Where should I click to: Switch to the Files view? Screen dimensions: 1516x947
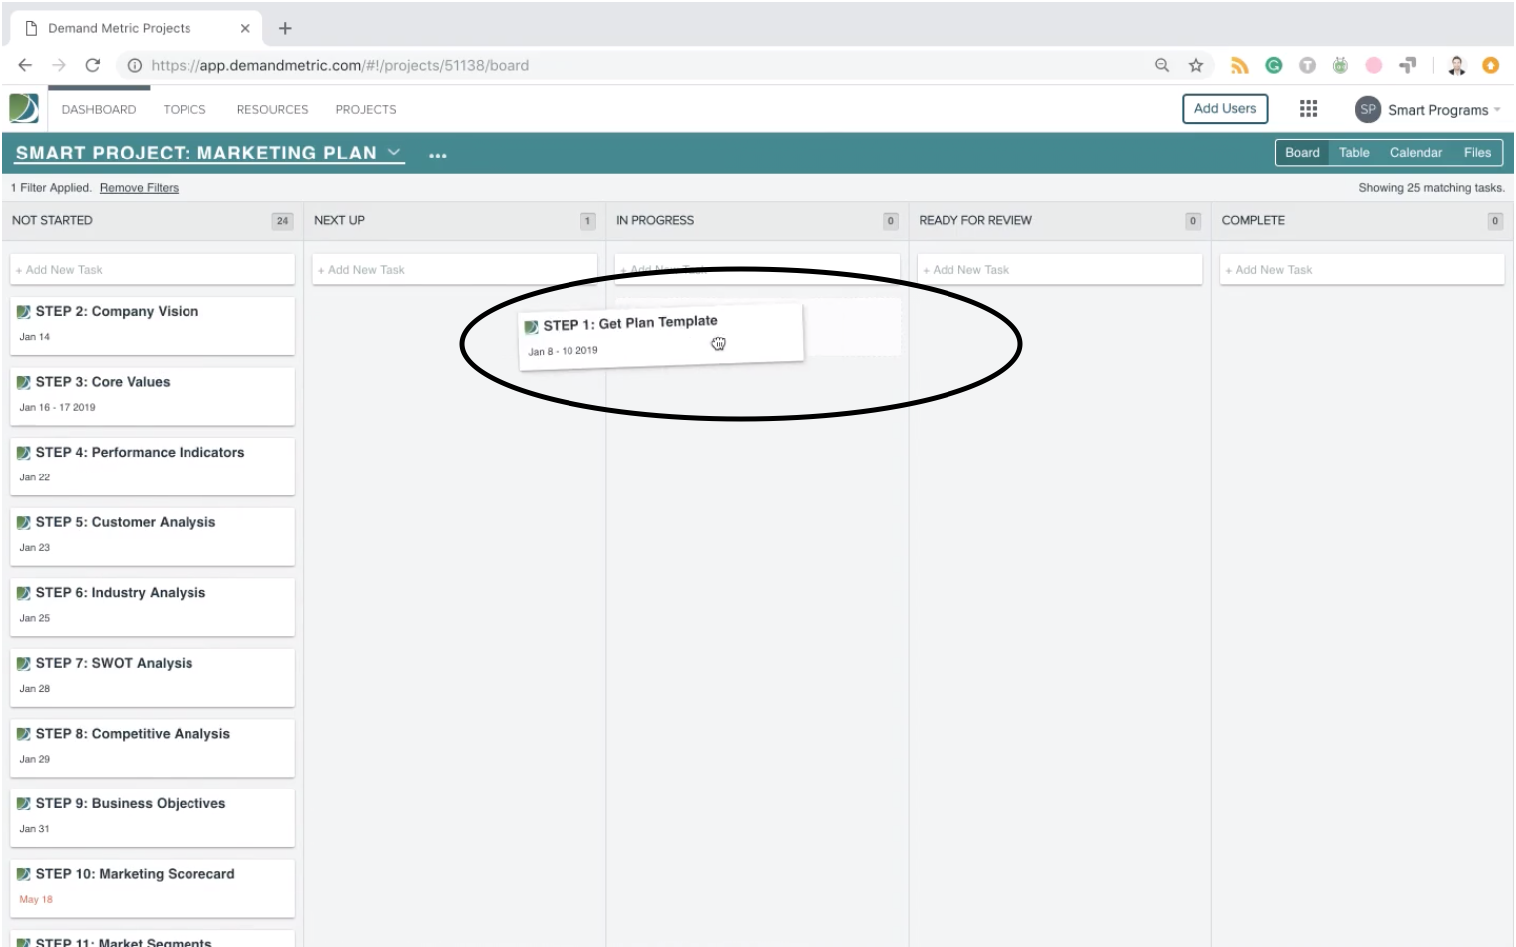click(x=1477, y=153)
